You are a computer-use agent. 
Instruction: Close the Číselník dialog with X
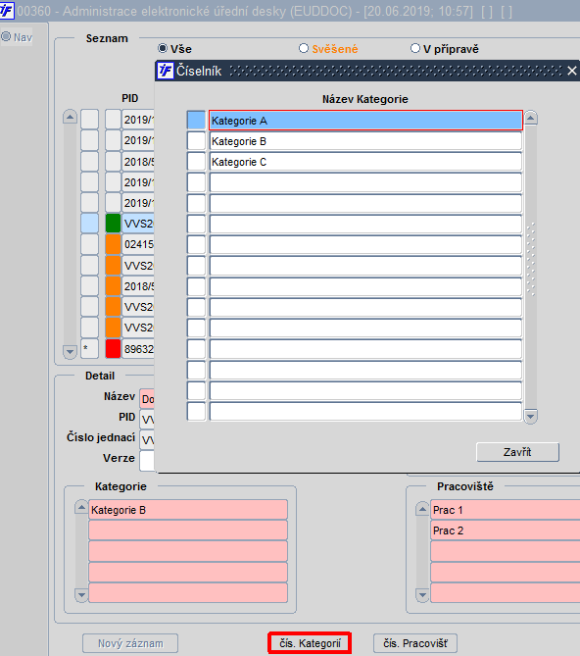571,71
